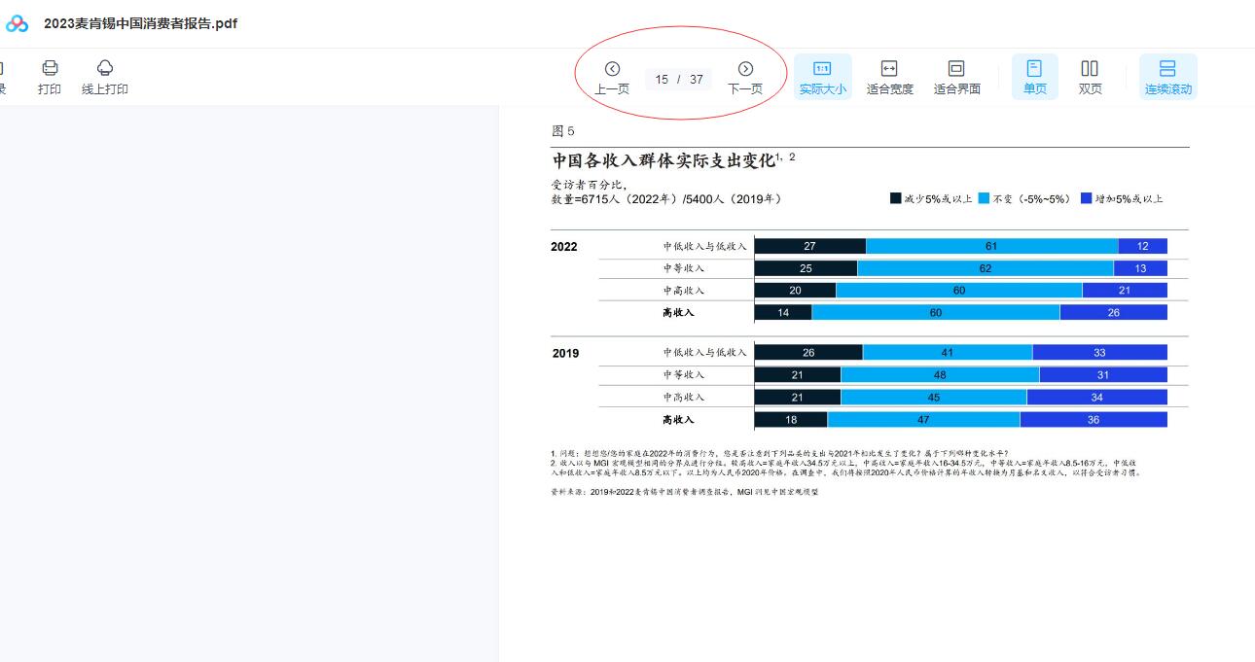Viewport: 1255px width, 662px height.
Task: Go to previous page with 上一页 arrow
Action: pos(612,69)
